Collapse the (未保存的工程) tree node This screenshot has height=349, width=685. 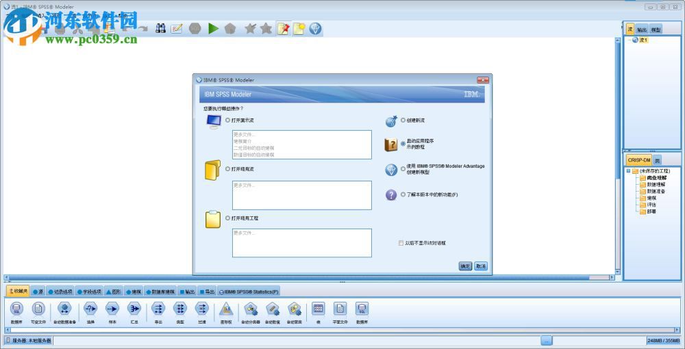[628, 171]
